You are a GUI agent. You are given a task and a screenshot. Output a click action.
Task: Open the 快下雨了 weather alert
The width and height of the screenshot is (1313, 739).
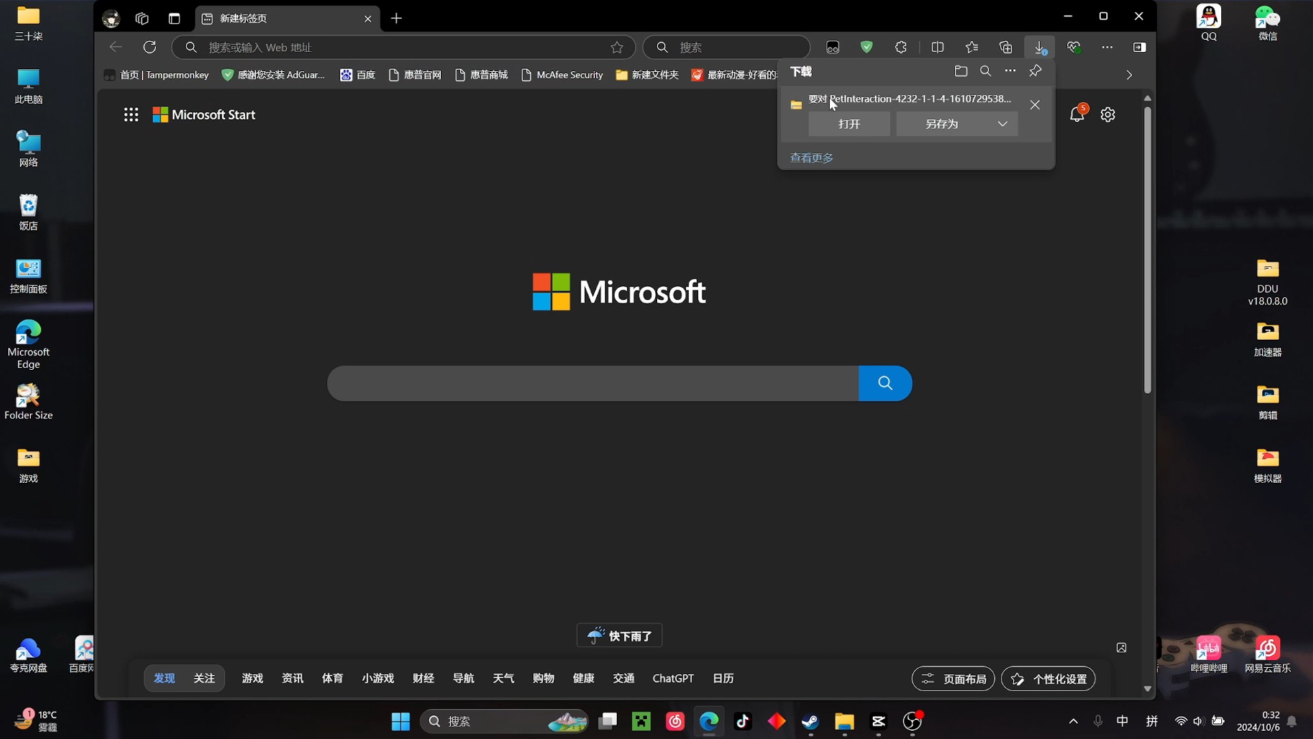(x=620, y=636)
